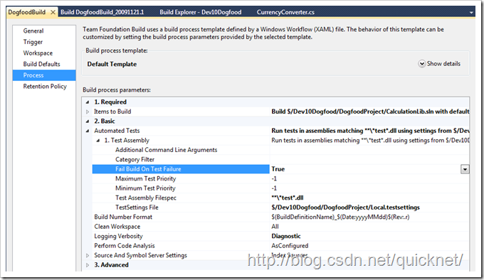Open Fail Build On Test Failure dropdown
Image resolution: width=484 pixels, height=280 pixels.
point(465,169)
